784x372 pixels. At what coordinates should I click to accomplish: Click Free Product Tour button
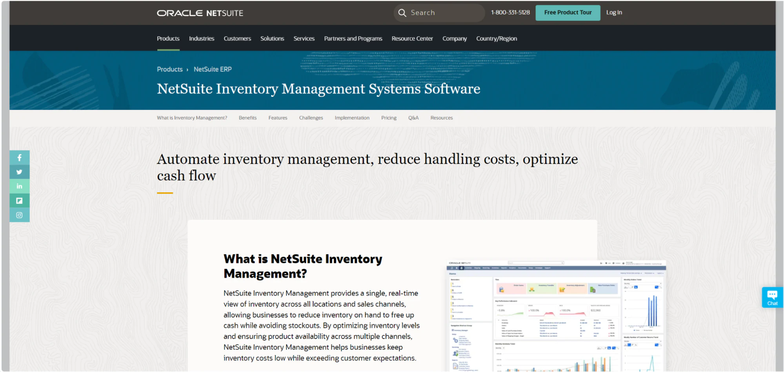(x=568, y=13)
